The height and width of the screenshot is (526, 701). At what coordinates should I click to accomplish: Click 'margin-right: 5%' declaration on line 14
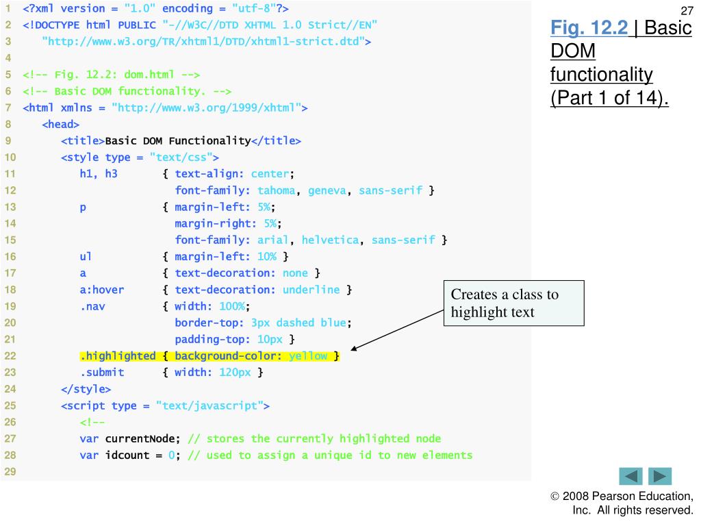(225, 224)
